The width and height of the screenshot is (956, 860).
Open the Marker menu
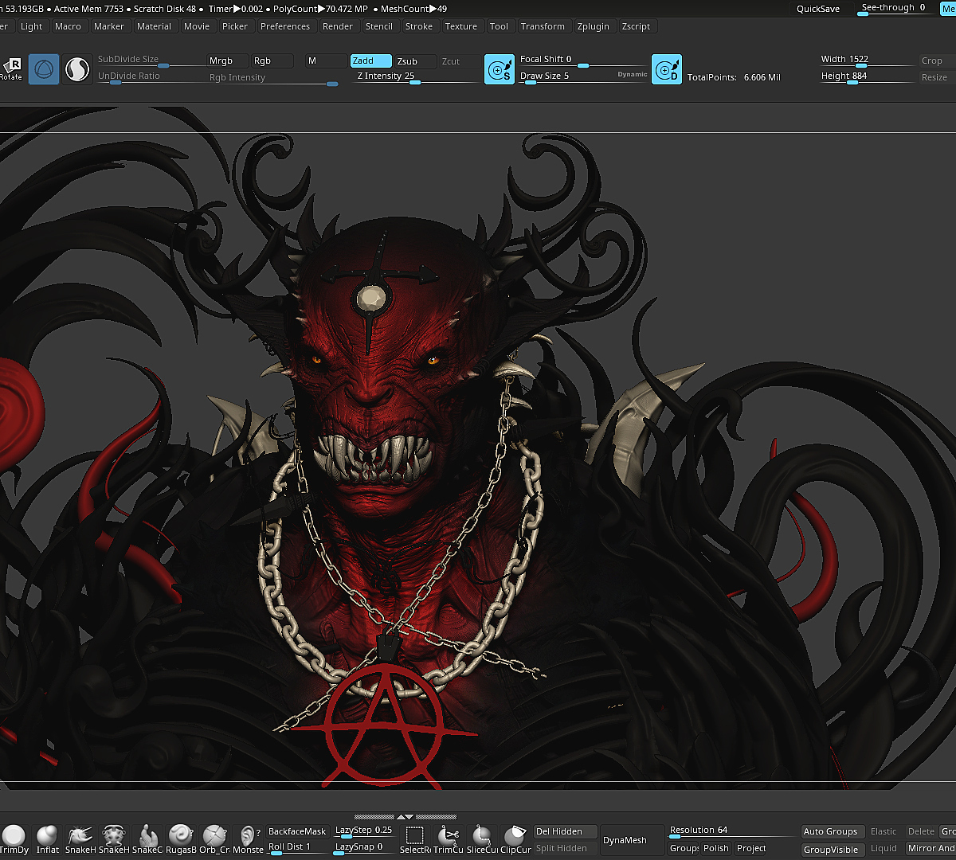coord(109,26)
